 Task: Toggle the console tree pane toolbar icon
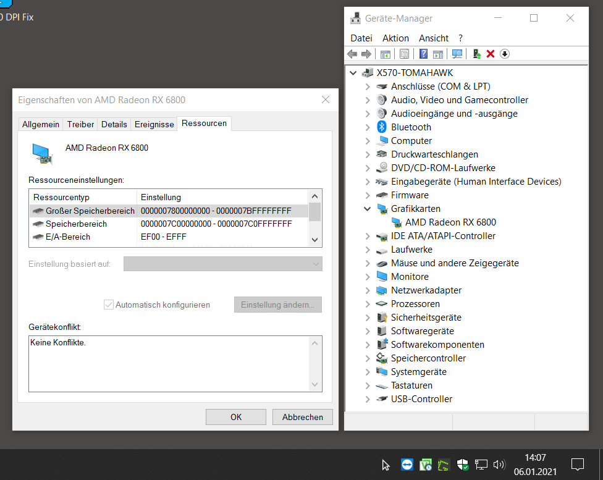click(386, 54)
